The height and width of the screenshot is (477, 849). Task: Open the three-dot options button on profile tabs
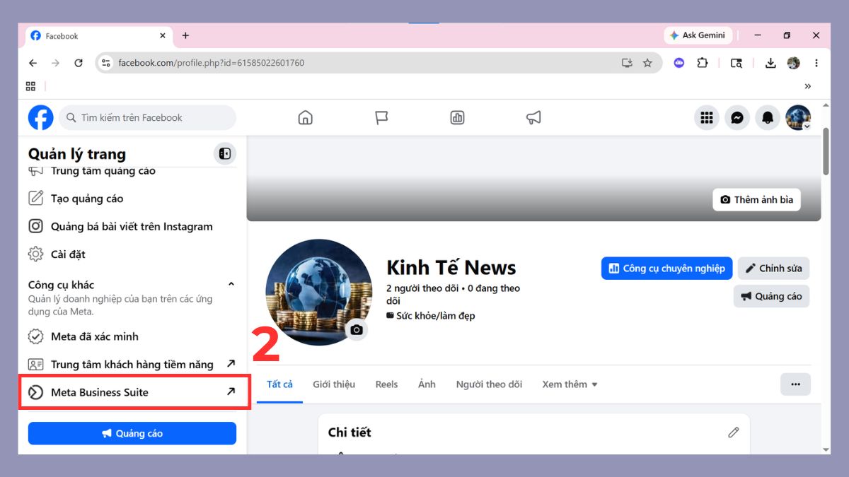795,384
